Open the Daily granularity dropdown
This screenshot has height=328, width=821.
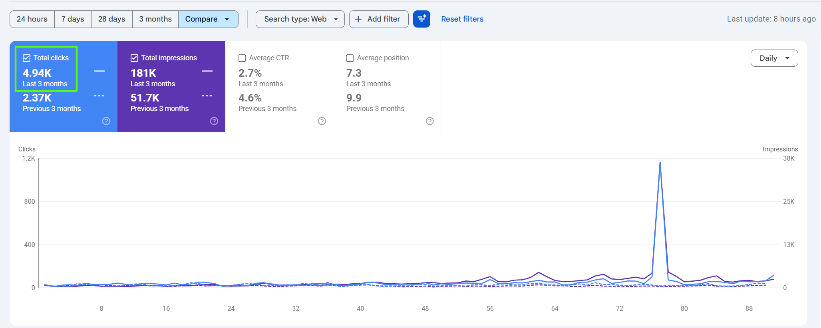774,58
